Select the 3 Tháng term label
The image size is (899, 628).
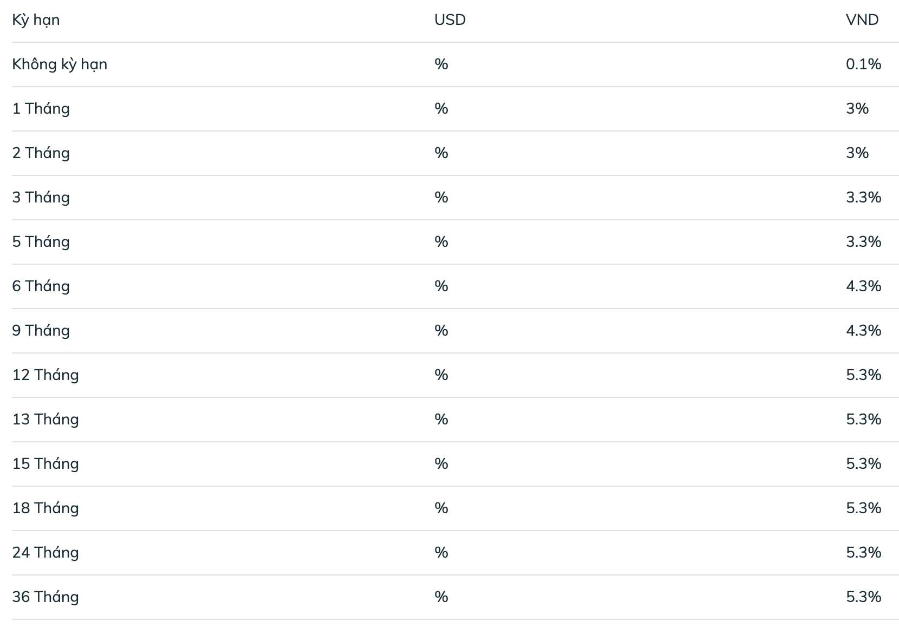click(x=41, y=198)
